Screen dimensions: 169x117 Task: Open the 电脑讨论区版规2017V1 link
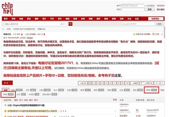56,63
